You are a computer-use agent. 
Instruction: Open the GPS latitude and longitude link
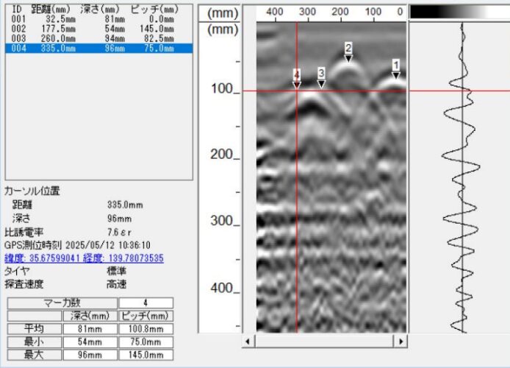pos(85,258)
